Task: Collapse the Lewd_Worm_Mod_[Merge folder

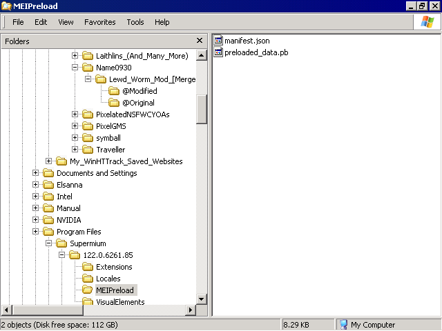Action: click(88, 79)
